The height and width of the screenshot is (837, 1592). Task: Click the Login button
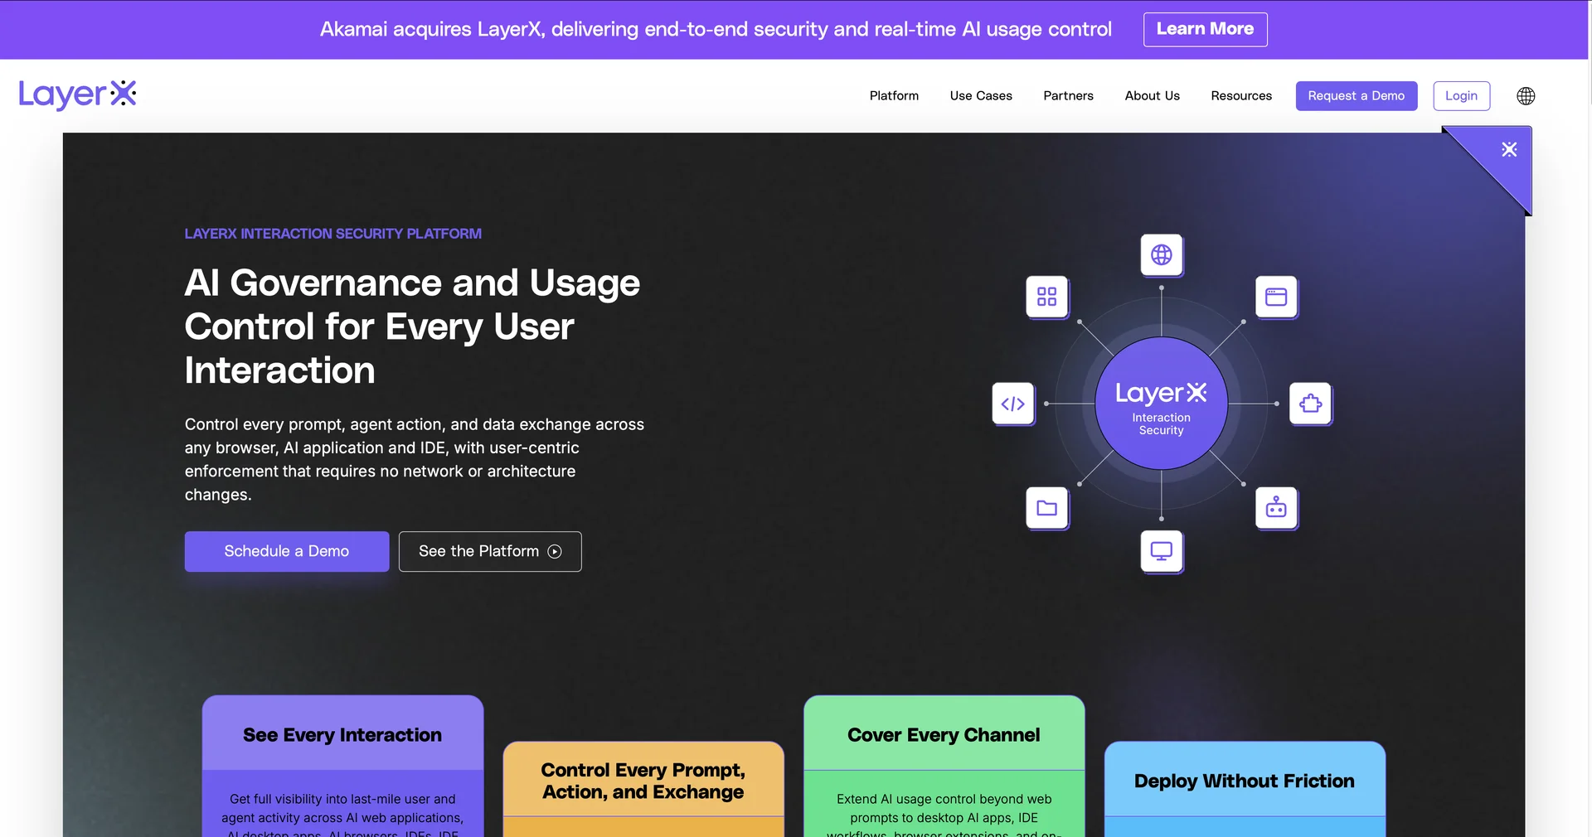pyautogui.click(x=1461, y=96)
